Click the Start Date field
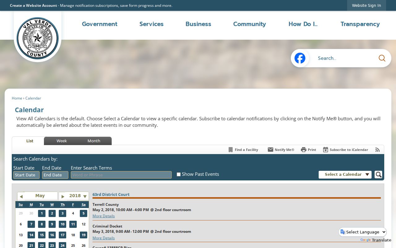The image size is (396, 248). [26, 175]
